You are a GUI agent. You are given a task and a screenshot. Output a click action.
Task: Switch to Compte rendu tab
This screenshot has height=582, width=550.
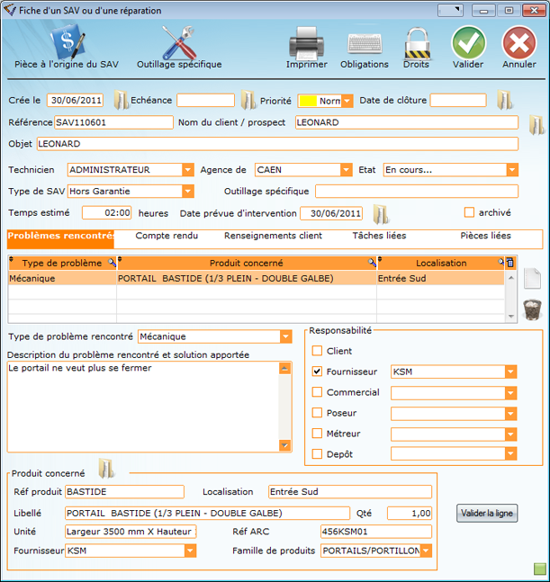[x=167, y=236]
